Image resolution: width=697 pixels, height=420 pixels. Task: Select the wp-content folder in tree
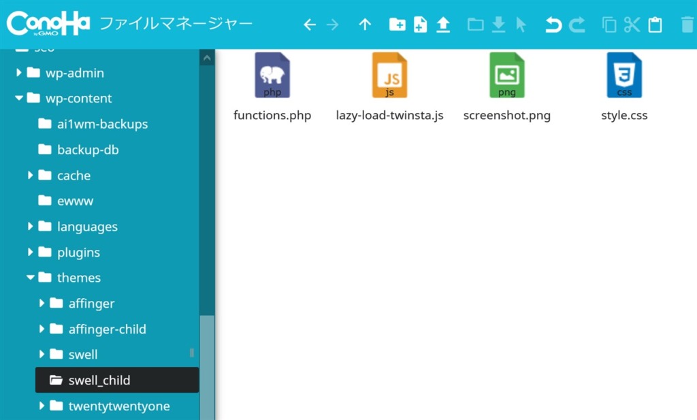click(69, 98)
